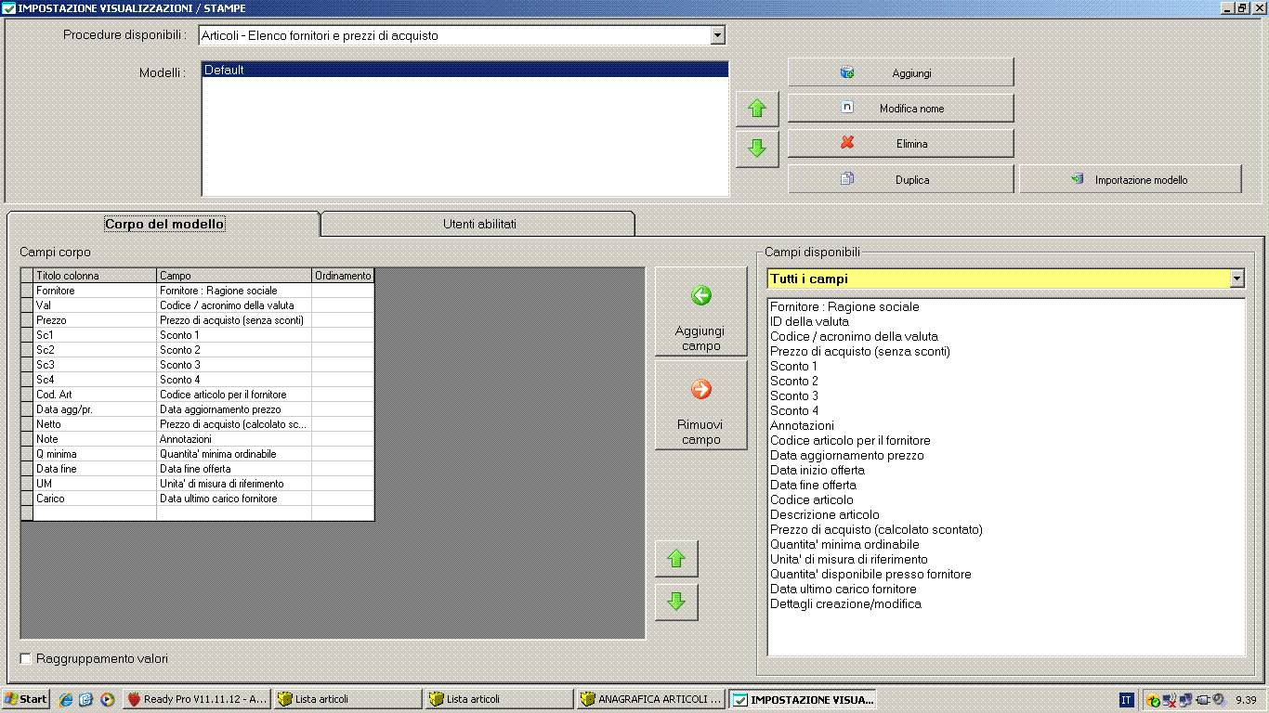Click the Importazione modello button
1269x713 pixels.
pyautogui.click(x=1130, y=179)
